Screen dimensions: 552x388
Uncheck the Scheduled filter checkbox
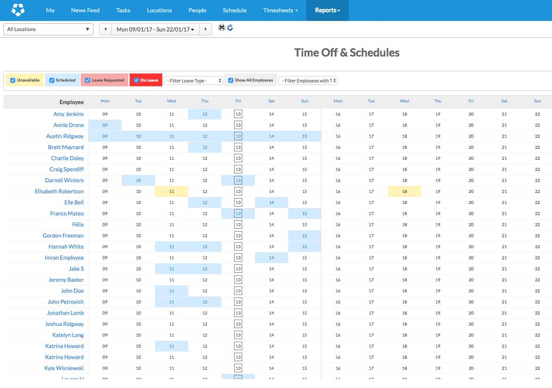coord(52,80)
